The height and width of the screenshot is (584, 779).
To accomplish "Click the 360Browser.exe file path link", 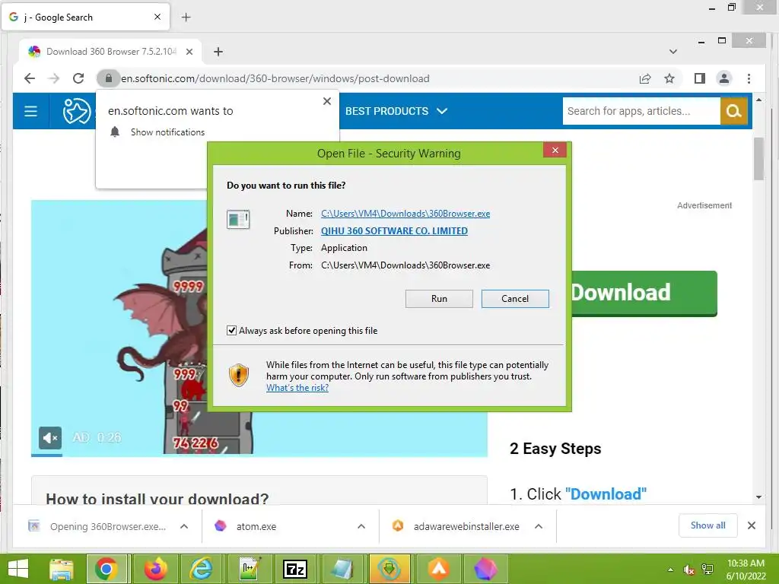I will [x=405, y=214].
